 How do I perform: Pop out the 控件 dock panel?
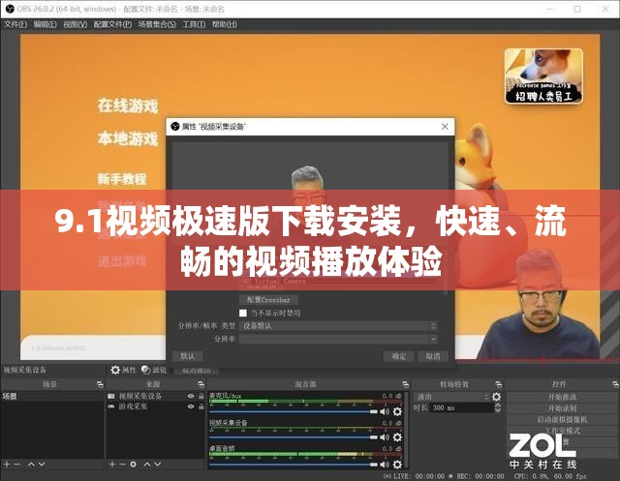point(615,384)
